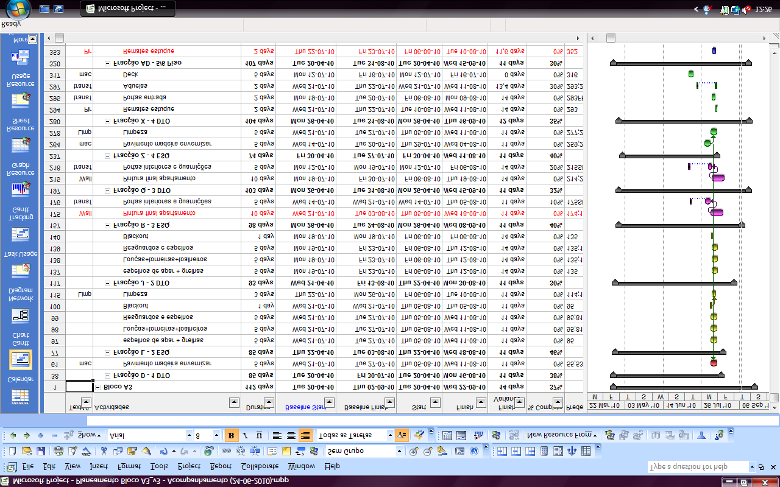Image resolution: width=780 pixels, height=487 pixels.
Task: Click the Print icon
Action: click(58, 451)
